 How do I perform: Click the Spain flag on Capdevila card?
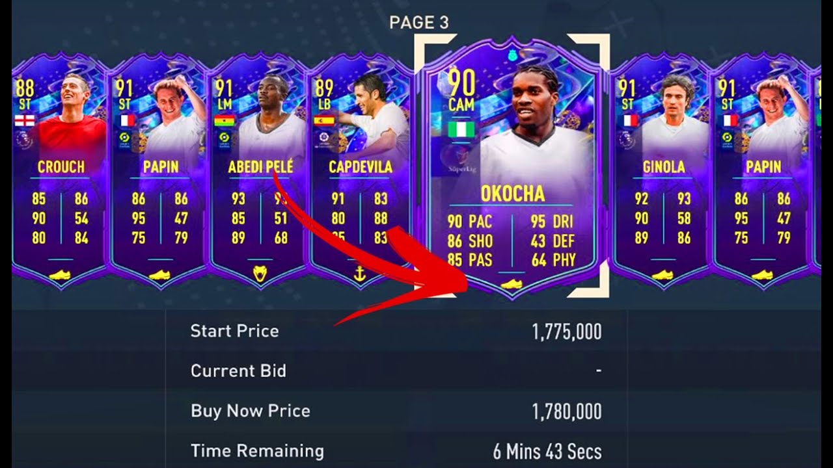pyautogui.click(x=324, y=121)
